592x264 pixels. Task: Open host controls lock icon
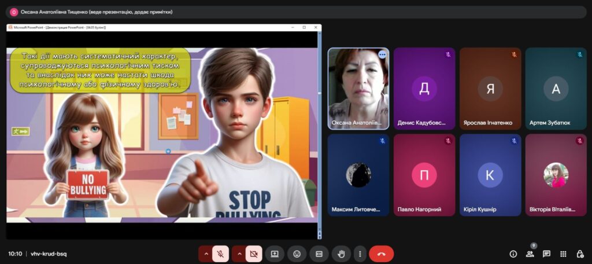(x=580, y=254)
